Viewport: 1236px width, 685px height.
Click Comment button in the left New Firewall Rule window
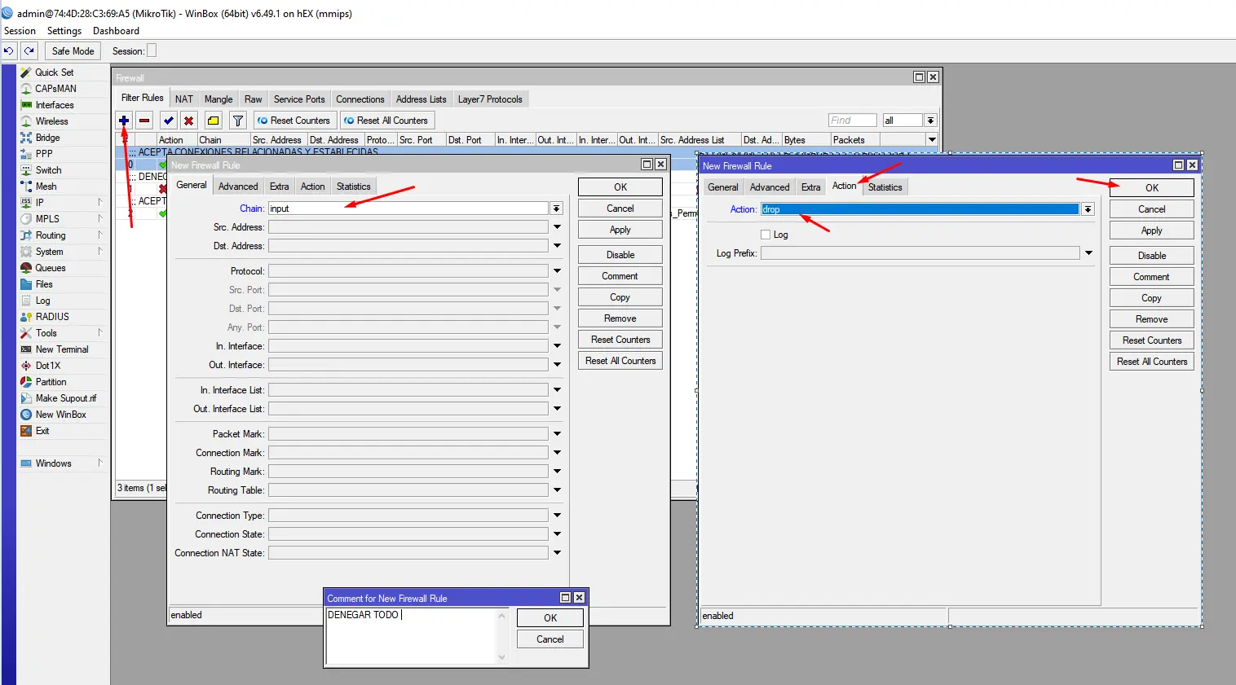620,276
